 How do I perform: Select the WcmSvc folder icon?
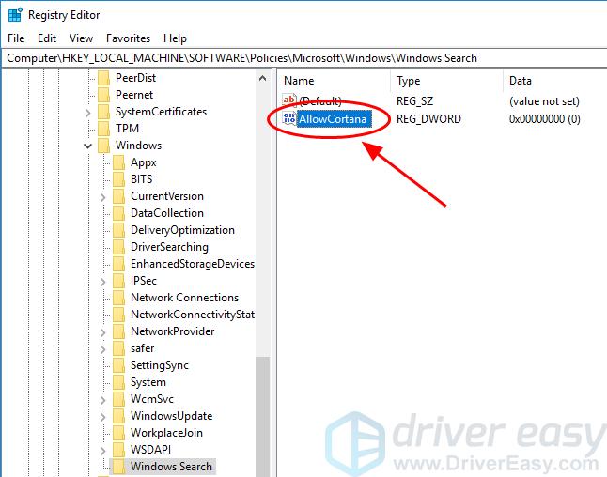(118, 399)
